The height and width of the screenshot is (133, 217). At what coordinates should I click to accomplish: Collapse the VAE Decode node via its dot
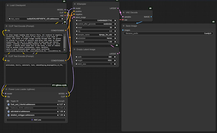click(x=123, y=12)
